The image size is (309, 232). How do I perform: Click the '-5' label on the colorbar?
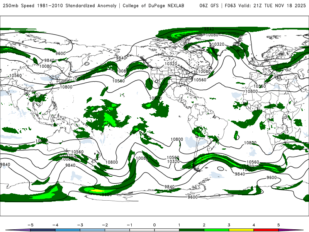point(31,225)
